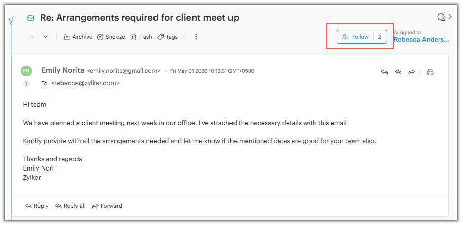Move the email to Trash

[x=141, y=37]
